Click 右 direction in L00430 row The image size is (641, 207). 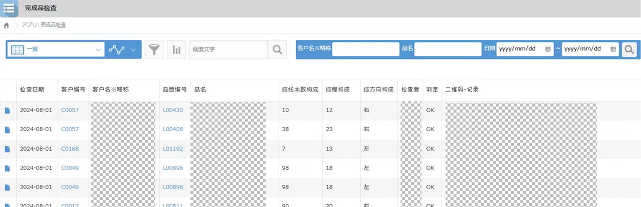[x=366, y=110]
